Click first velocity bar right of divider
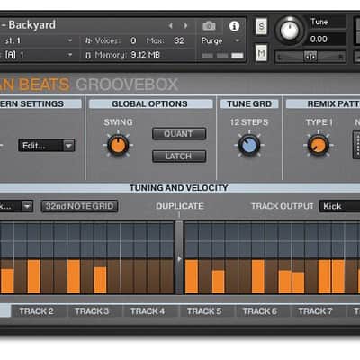Image resolution: width=360 pixels, height=360 pixels. tap(192, 276)
